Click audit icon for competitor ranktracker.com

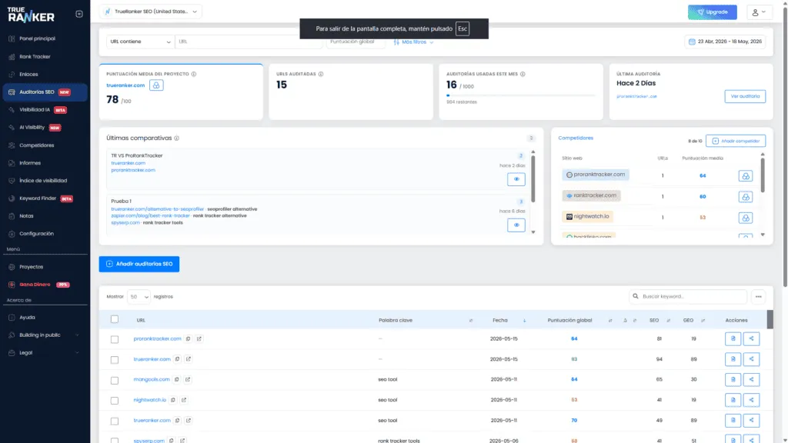pyautogui.click(x=745, y=197)
